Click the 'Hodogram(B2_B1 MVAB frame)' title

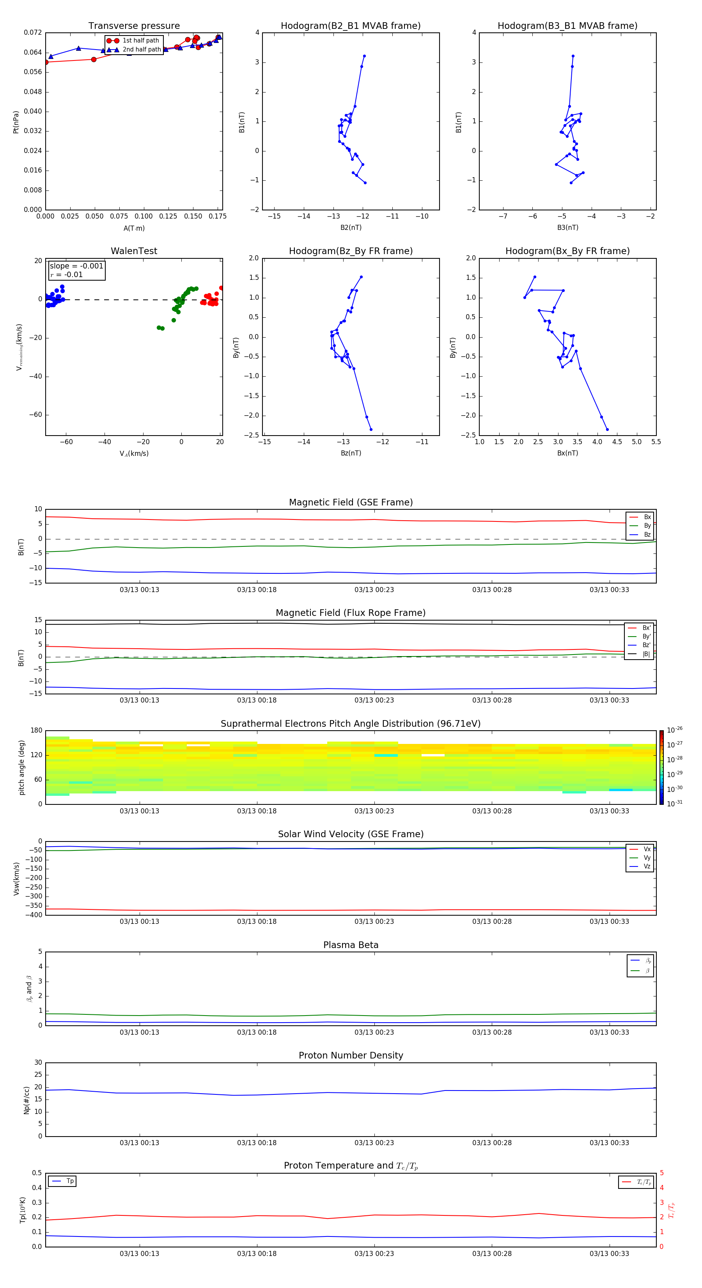coord(351,26)
